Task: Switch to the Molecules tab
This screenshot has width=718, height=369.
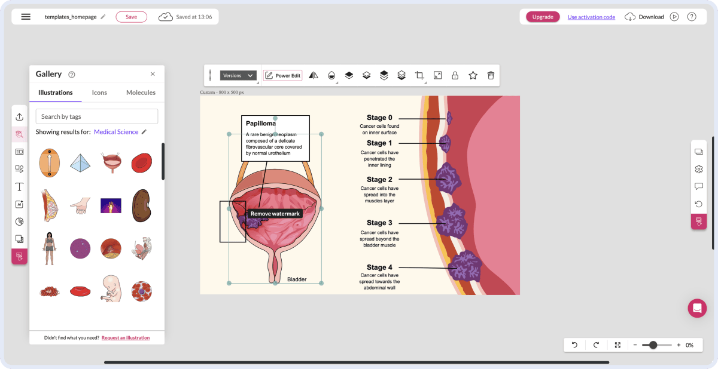Action: click(141, 93)
